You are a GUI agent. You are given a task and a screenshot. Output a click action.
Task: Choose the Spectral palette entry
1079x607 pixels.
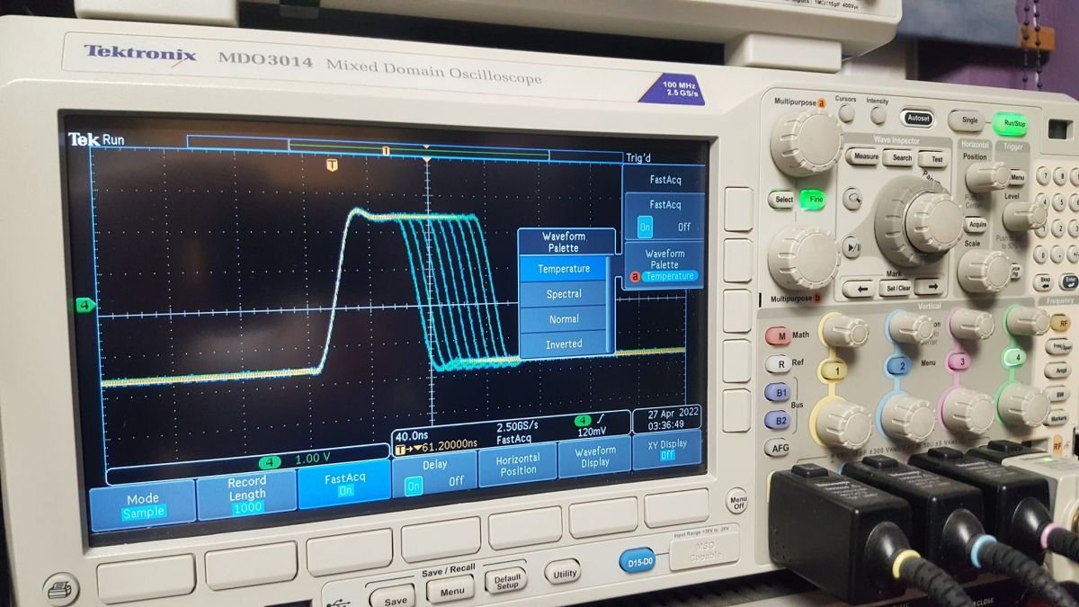[564, 294]
